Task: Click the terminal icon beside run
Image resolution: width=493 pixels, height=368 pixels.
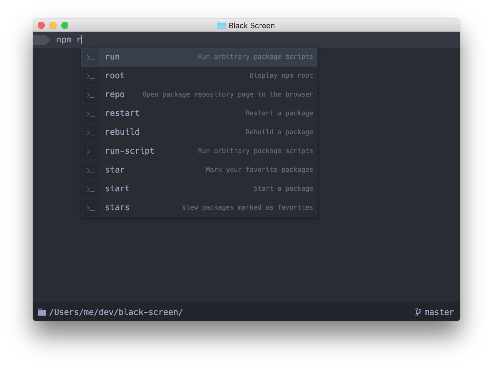Action: point(90,57)
